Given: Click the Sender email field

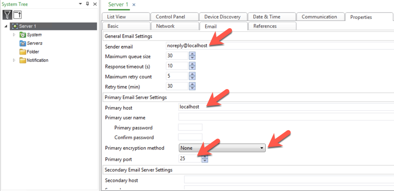Looking at the screenshot, I should point(280,46).
